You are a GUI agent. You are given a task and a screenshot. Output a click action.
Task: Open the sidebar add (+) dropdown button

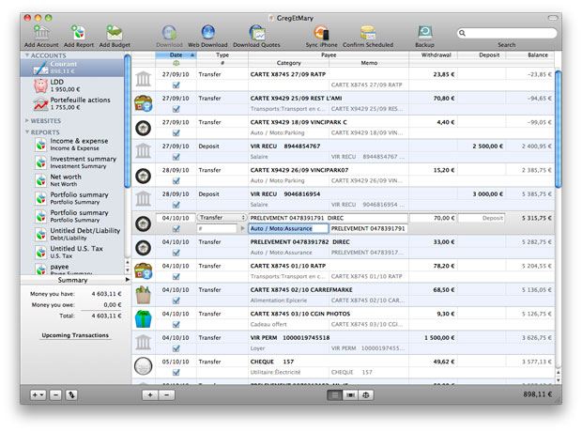point(38,394)
